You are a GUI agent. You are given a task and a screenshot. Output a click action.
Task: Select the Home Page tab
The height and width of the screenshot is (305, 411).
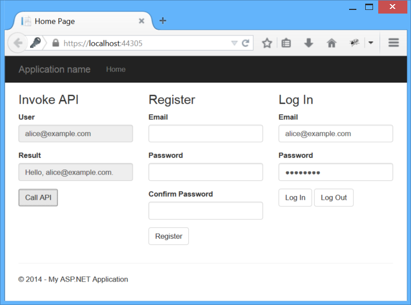click(83, 21)
